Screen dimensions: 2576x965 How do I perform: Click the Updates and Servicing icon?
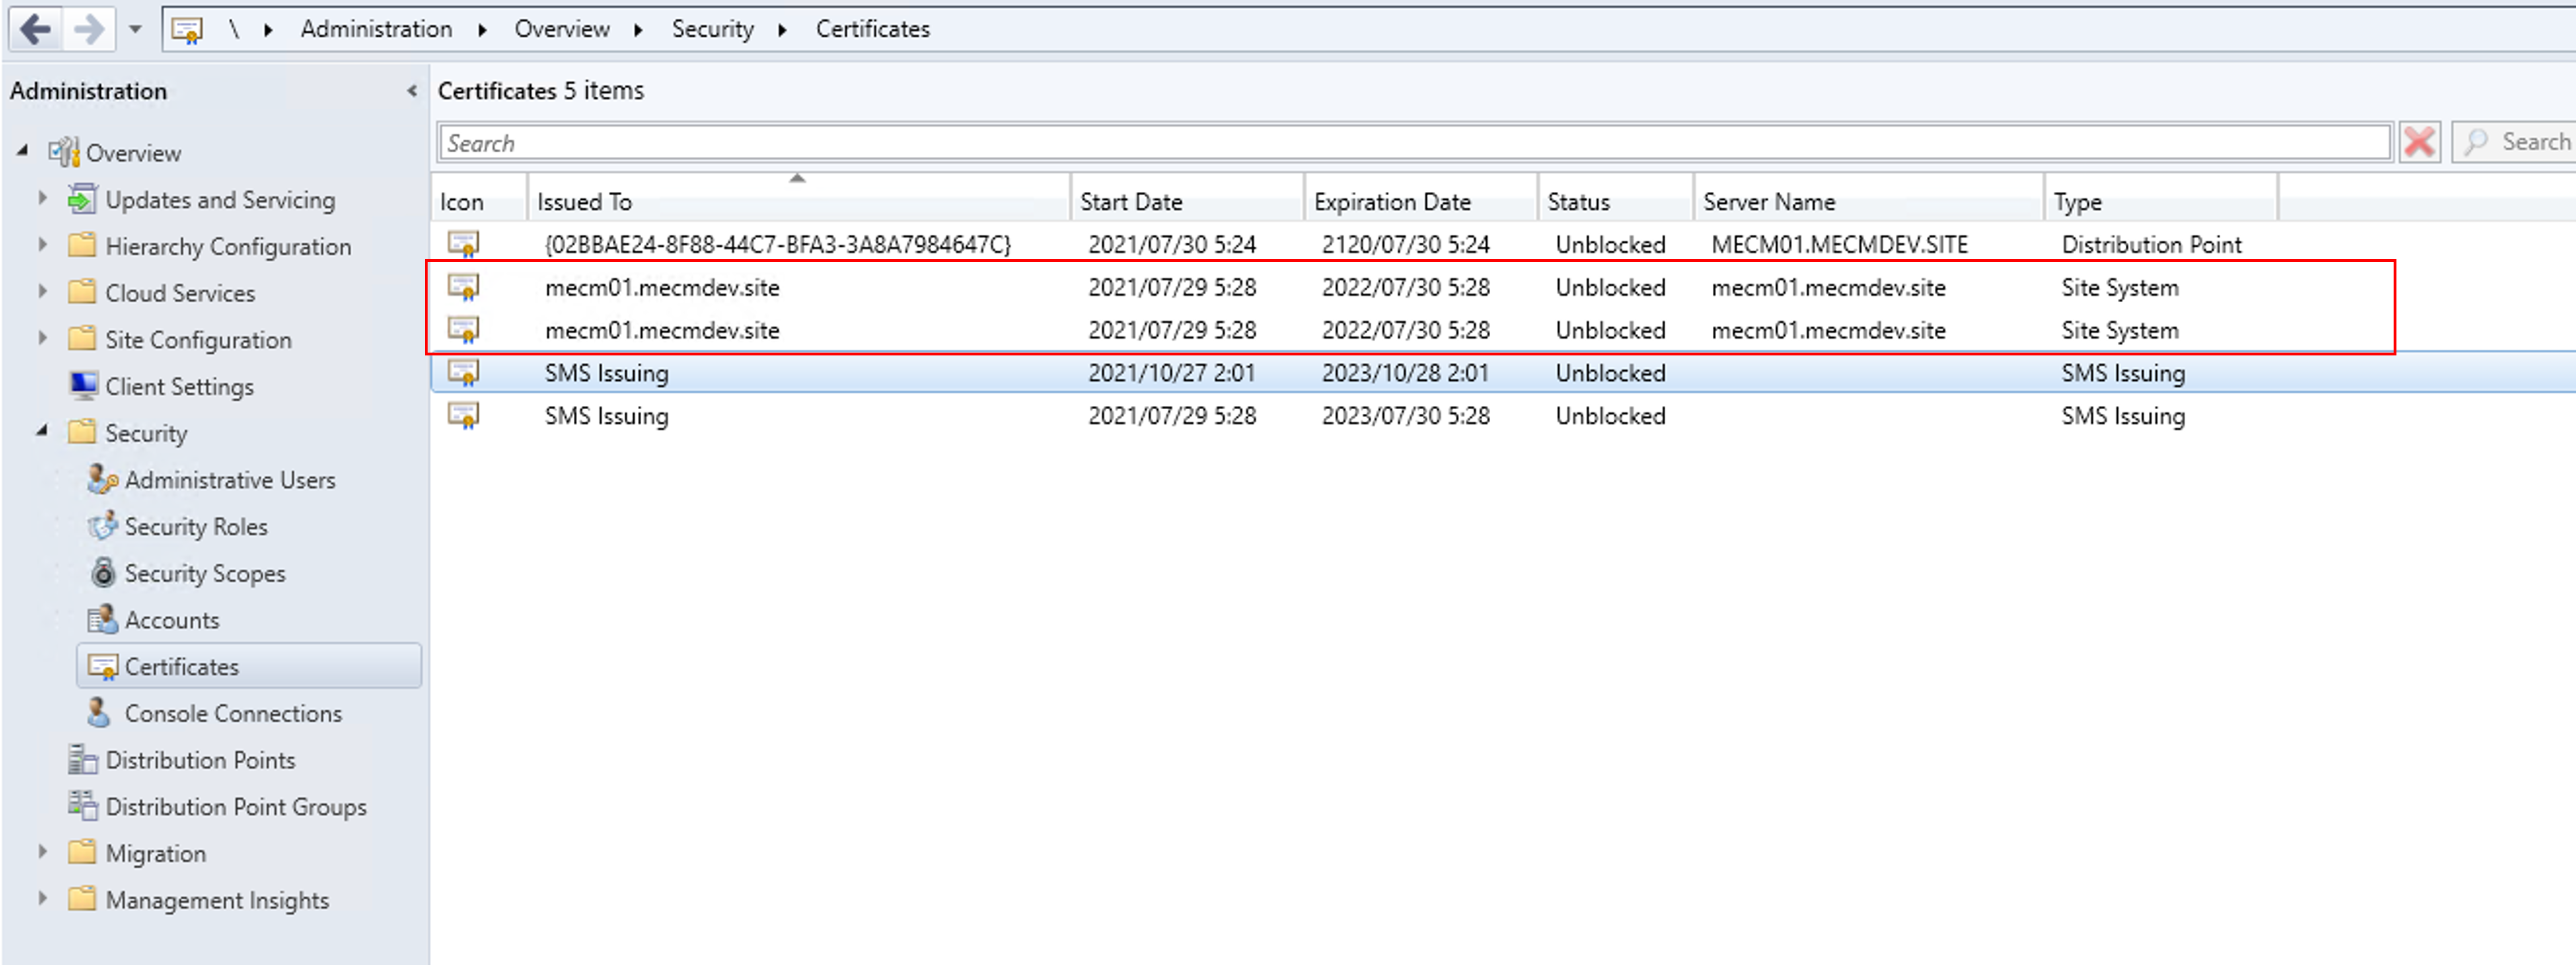pos(82,199)
